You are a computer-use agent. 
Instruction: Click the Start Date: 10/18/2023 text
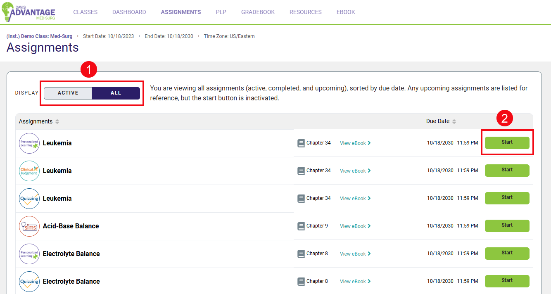(109, 36)
